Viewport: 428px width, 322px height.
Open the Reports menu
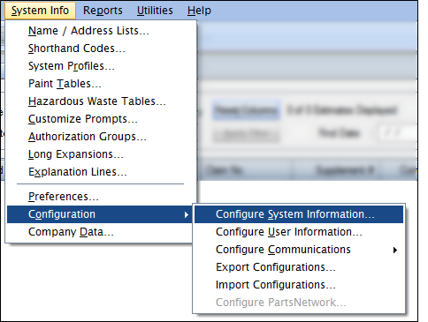click(x=103, y=11)
